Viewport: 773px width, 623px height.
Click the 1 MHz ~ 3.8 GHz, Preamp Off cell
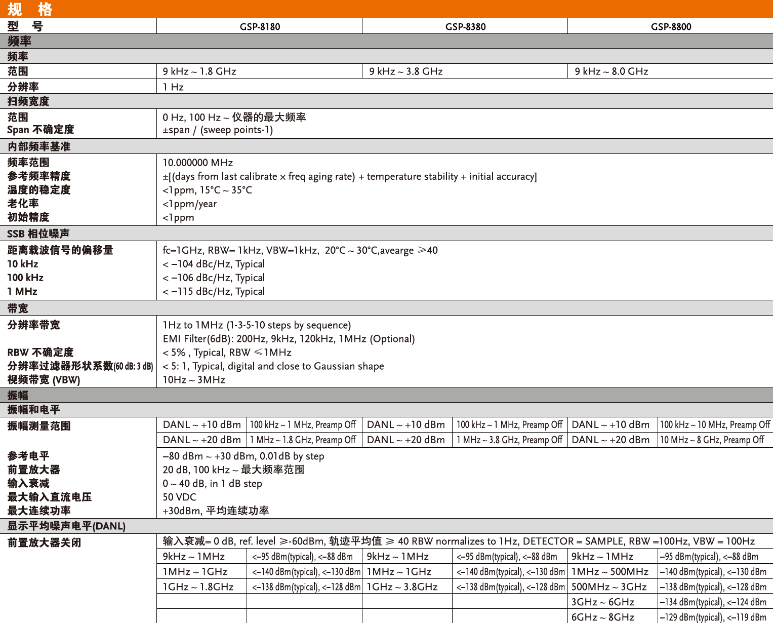pyautogui.click(x=510, y=440)
